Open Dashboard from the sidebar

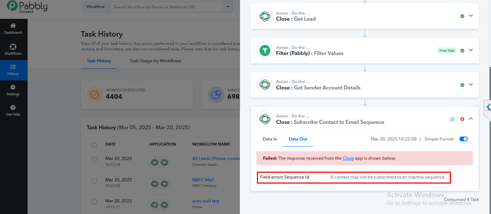13,29
